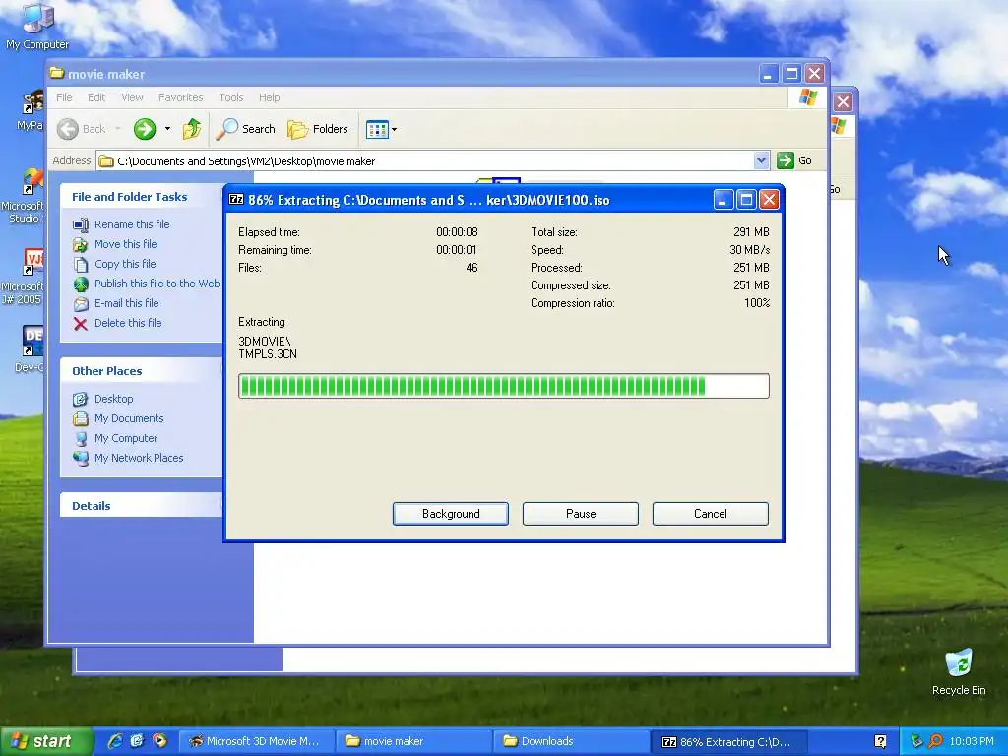Click the Back navigation button
This screenshot has width=1008, height=756.
pyautogui.click(x=82, y=129)
